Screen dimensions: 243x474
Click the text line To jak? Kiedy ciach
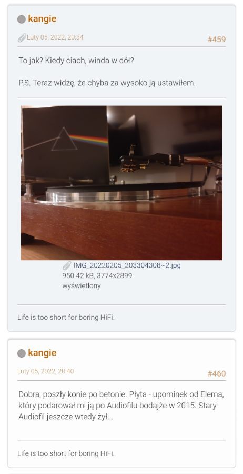[x=76, y=61]
